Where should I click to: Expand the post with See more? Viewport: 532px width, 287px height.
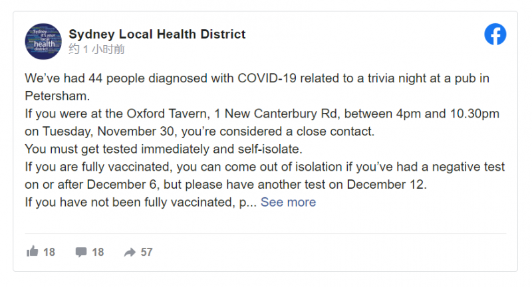tap(288, 202)
